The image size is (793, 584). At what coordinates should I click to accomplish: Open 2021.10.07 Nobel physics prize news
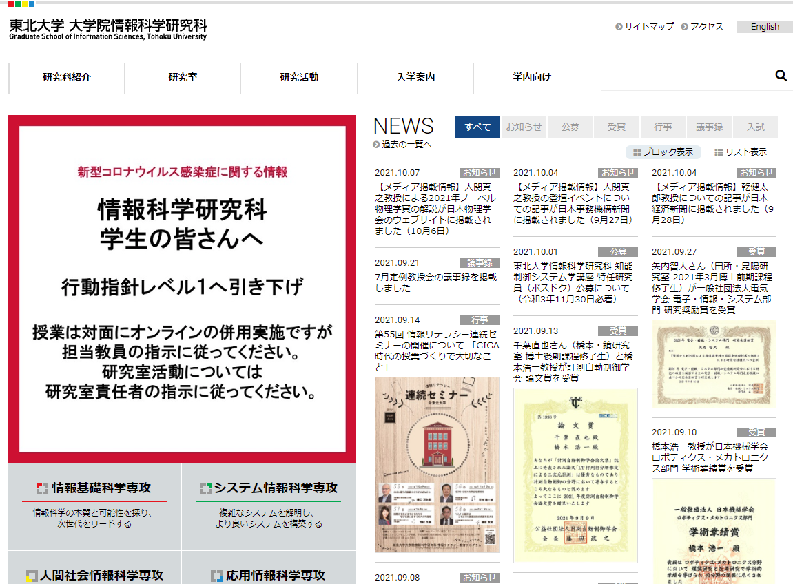[x=435, y=209]
